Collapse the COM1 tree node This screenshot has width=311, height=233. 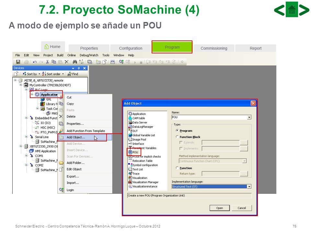pos(26,156)
